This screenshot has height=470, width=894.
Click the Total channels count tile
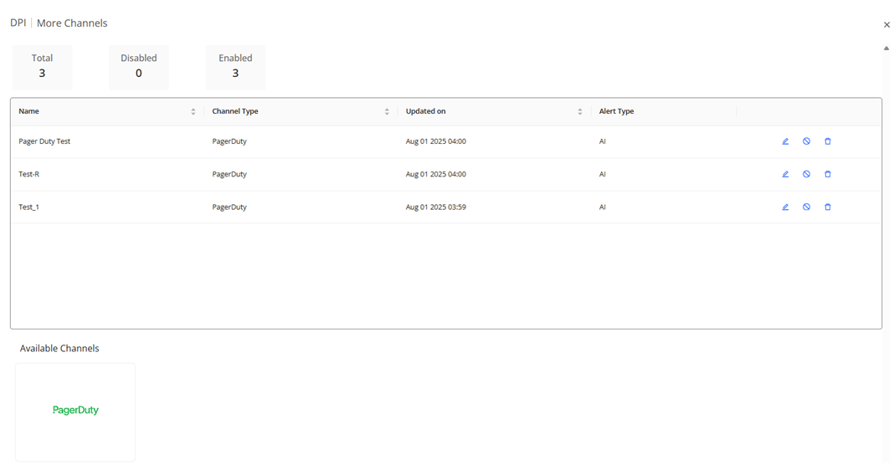pyautogui.click(x=42, y=67)
